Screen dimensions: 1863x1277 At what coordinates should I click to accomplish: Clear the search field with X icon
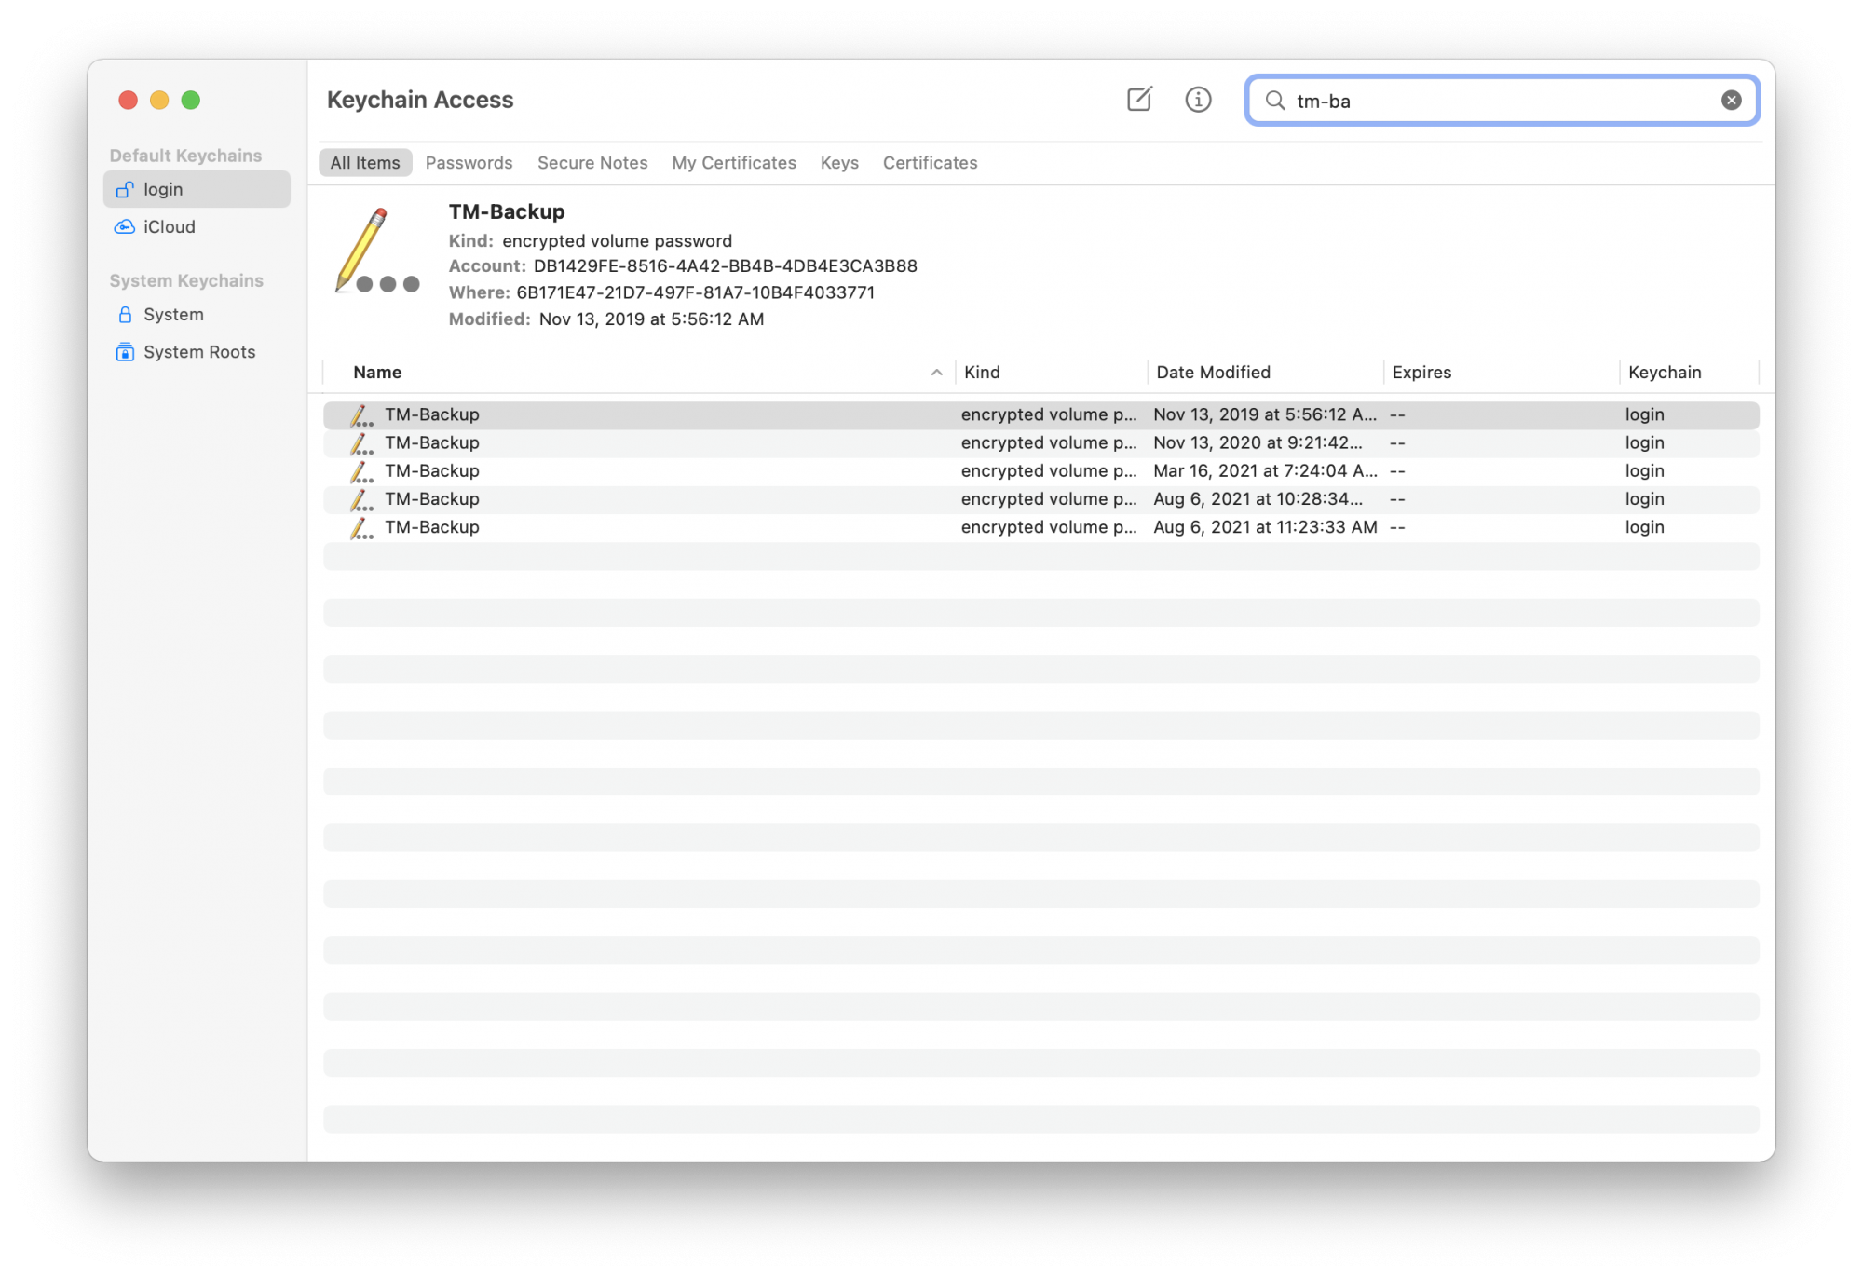coord(1731,101)
